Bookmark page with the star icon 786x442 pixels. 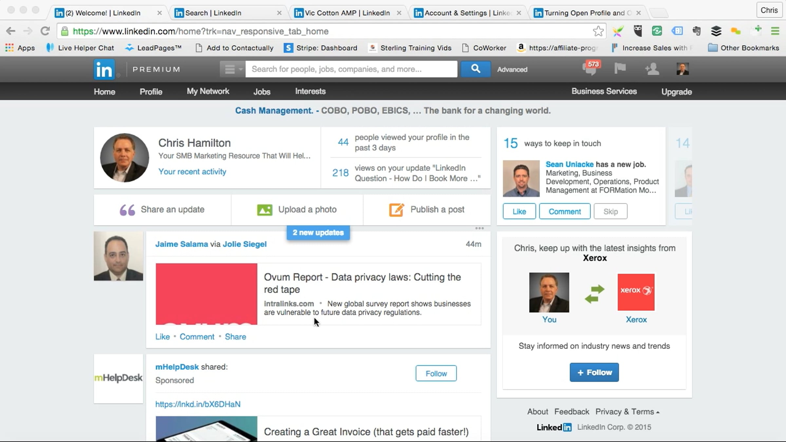[x=598, y=31]
